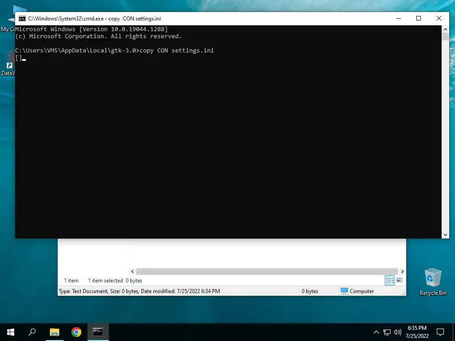The width and height of the screenshot is (455, 341).
Task: Click Explorer horizontal scrollbar left arrow
Action: [x=132, y=271]
